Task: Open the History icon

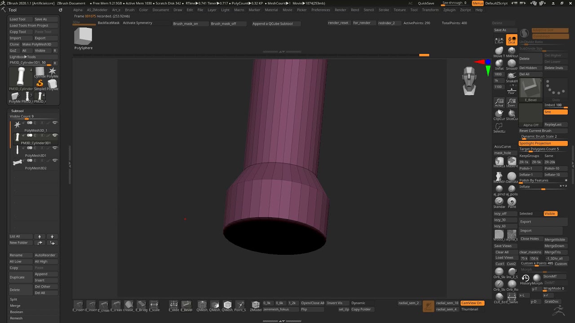Action: coord(525,279)
